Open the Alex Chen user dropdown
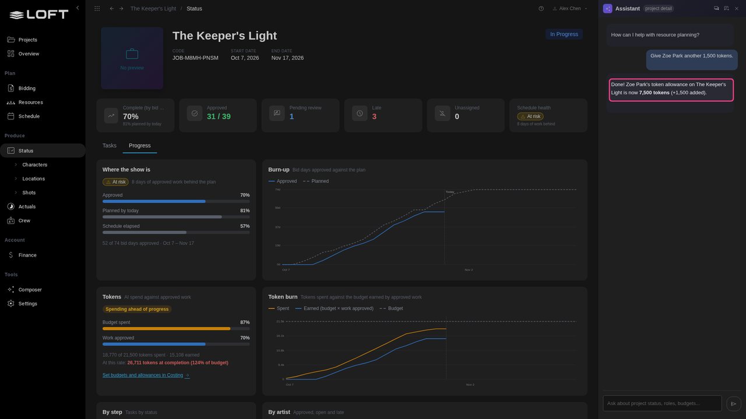Image resolution: width=746 pixels, height=419 pixels. 570,9
